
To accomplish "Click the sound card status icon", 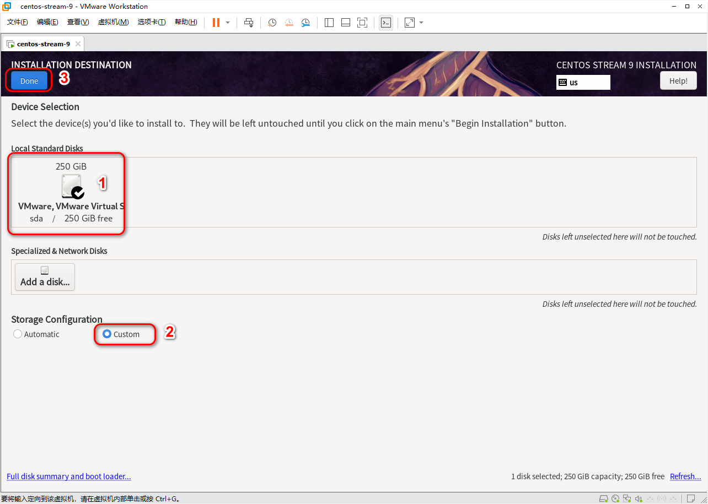I will (639, 498).
